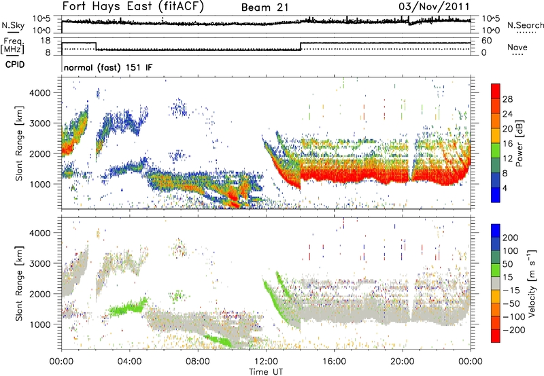
Task: Click the red -200 velocity color segment
Action: [496, 336]
